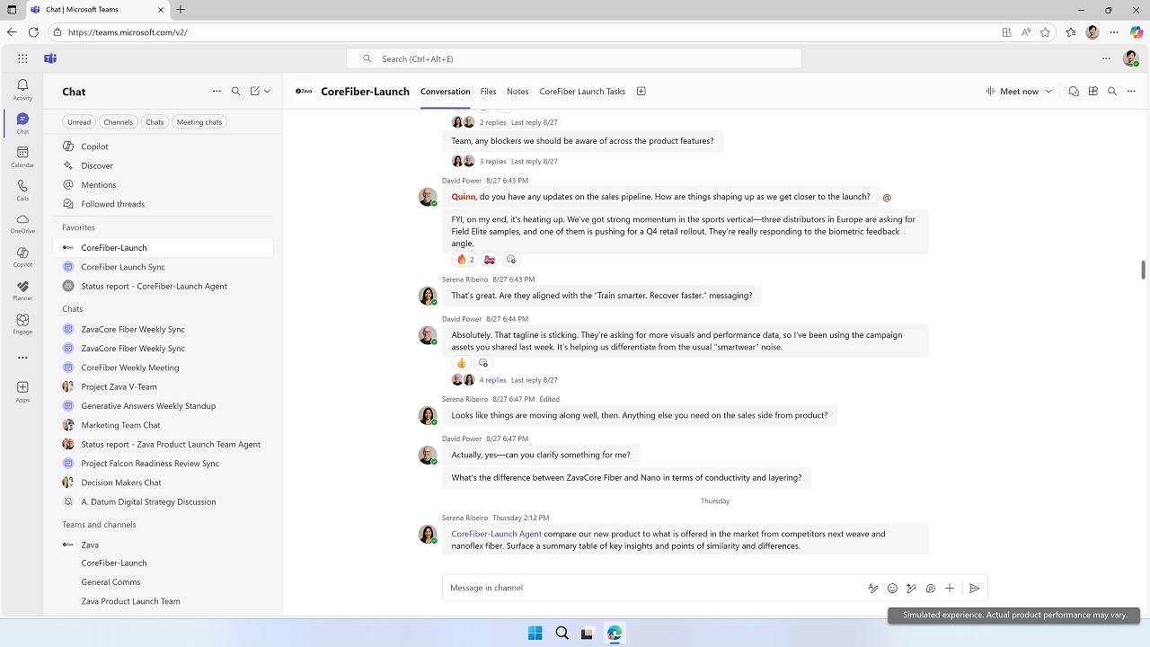1150x647 pixels.
Task: Open the app launcher waffle grid
Action: (22, 58)
